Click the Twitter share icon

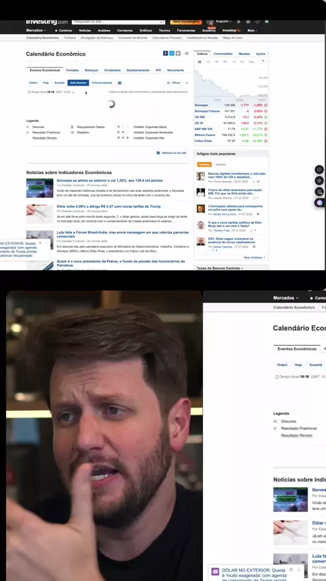(x=172, y=53)
